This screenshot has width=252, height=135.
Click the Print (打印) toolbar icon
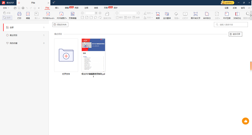[x=19, y=15]
